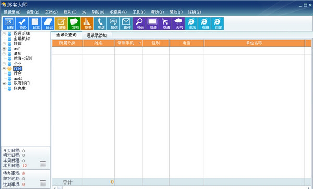Image resolution: width=313 pixels, height=196 pixels.
Task: Select 张先生 in the contact tree
Action: 20,88
